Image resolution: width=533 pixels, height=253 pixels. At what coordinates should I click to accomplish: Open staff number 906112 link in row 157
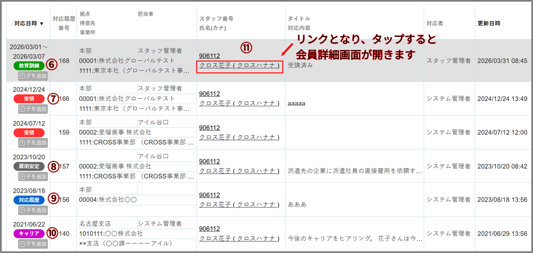click(209, 161)
